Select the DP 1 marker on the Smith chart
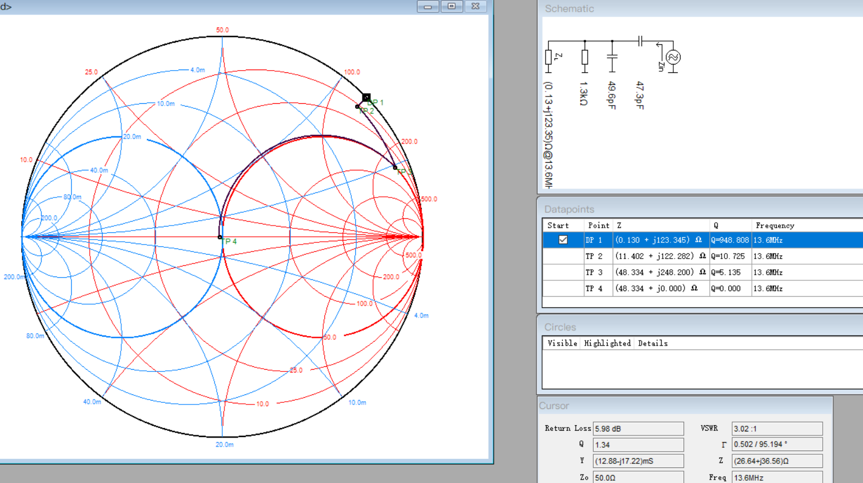863x483 pixels. coord(366,98)
